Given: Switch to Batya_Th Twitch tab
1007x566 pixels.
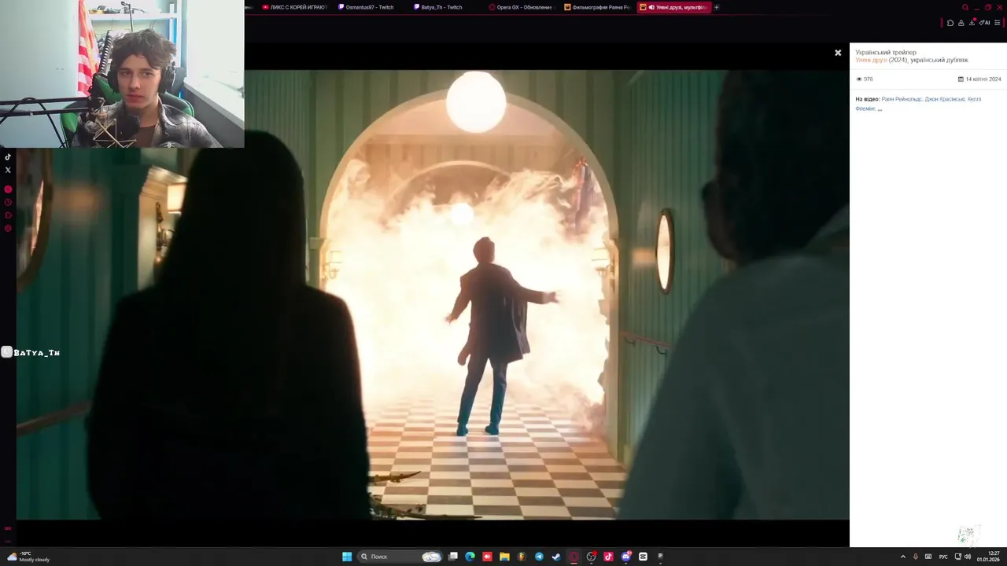Looking at the screenshot, I should click(x=441, y=7).
